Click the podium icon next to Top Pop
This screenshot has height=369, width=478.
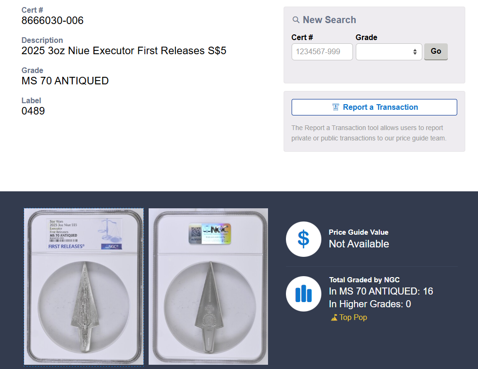coord(334,318)
